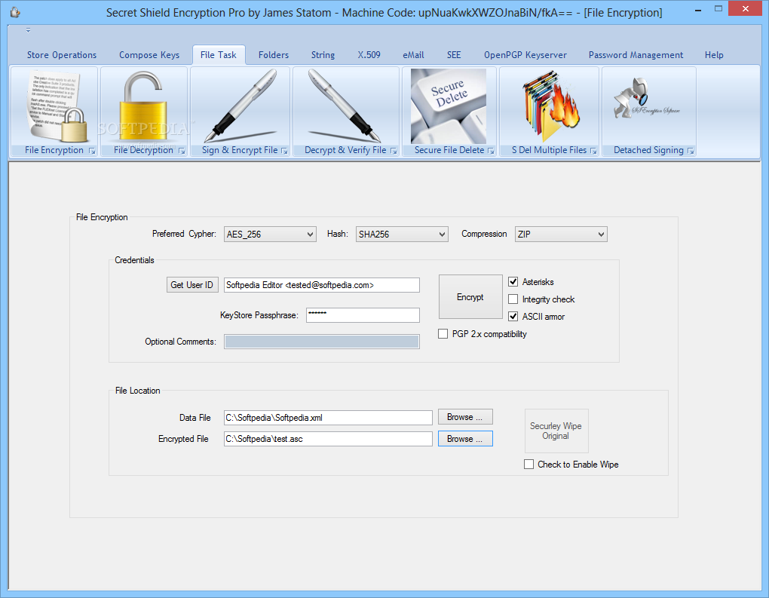Minimize the Secret Shield window
The height and width of the screenshot is (598, 769).
(x=698, y=9)
